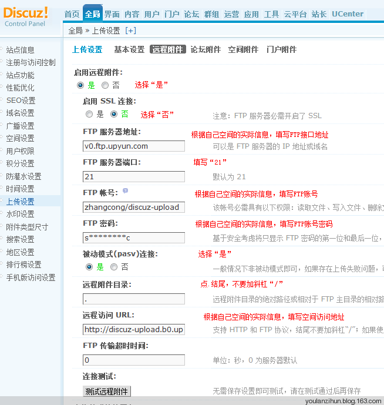Focus the 远程访问 URL text box

coord(134,330)
